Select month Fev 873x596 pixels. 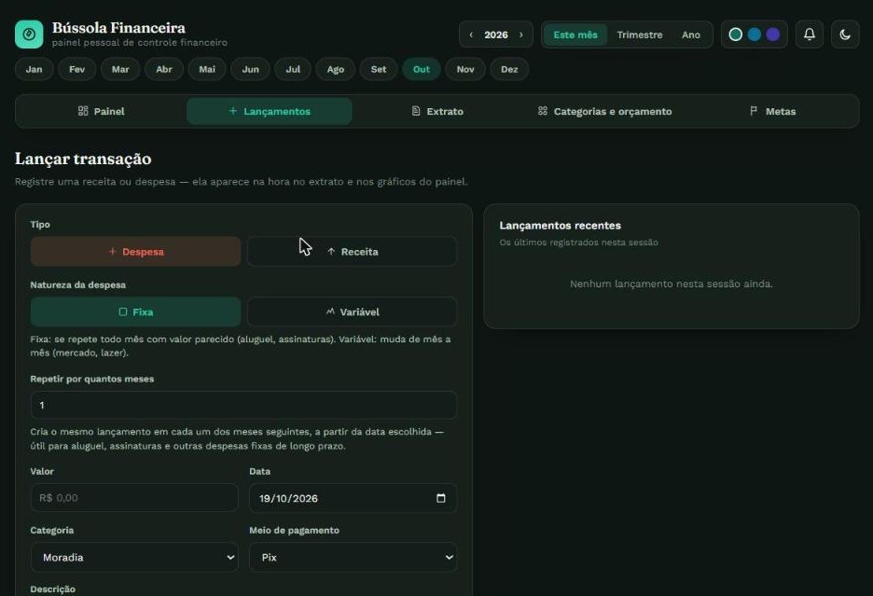pos(76,69)
